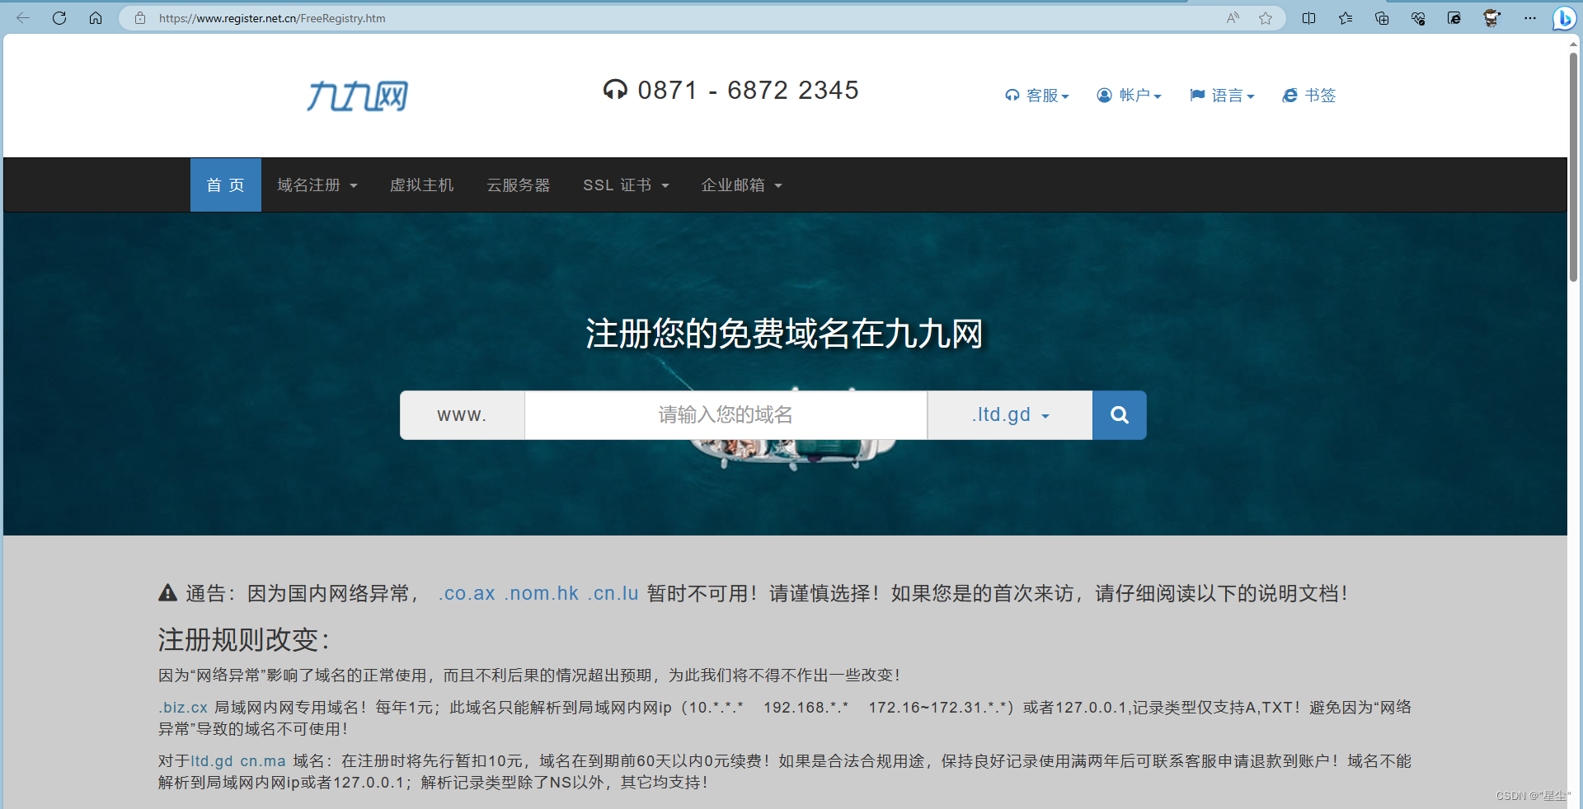Open the browser profile avatar
1583x809 pixels.
pyautogui.click(x=1491, y=18)
